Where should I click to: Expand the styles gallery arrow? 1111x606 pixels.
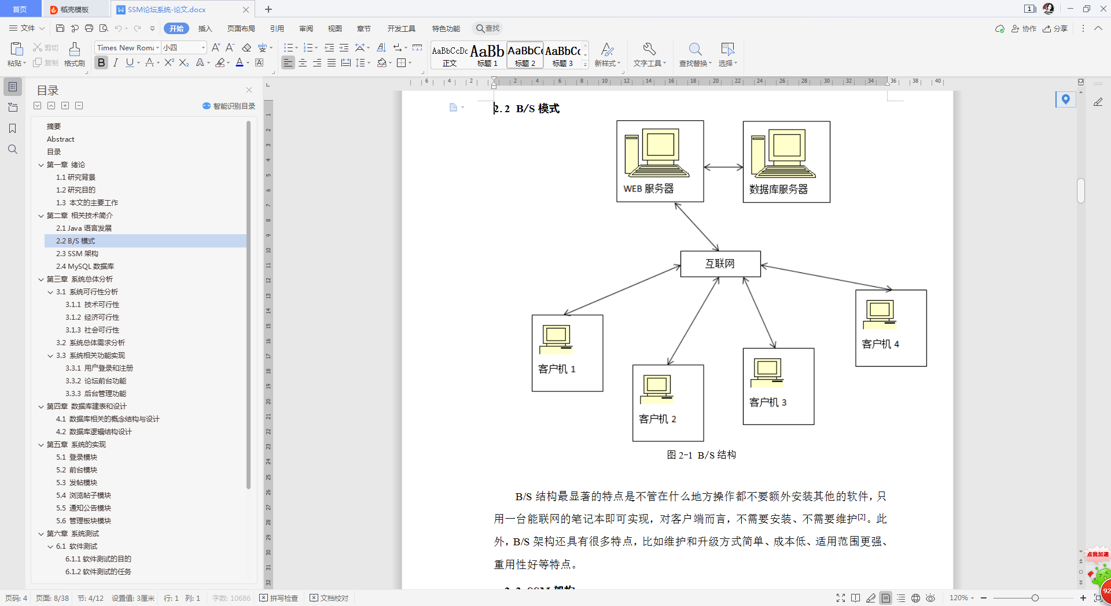point(585,64)
